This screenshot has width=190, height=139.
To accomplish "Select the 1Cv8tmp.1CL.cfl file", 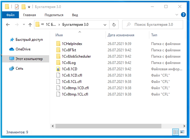I will coord(75,94).
